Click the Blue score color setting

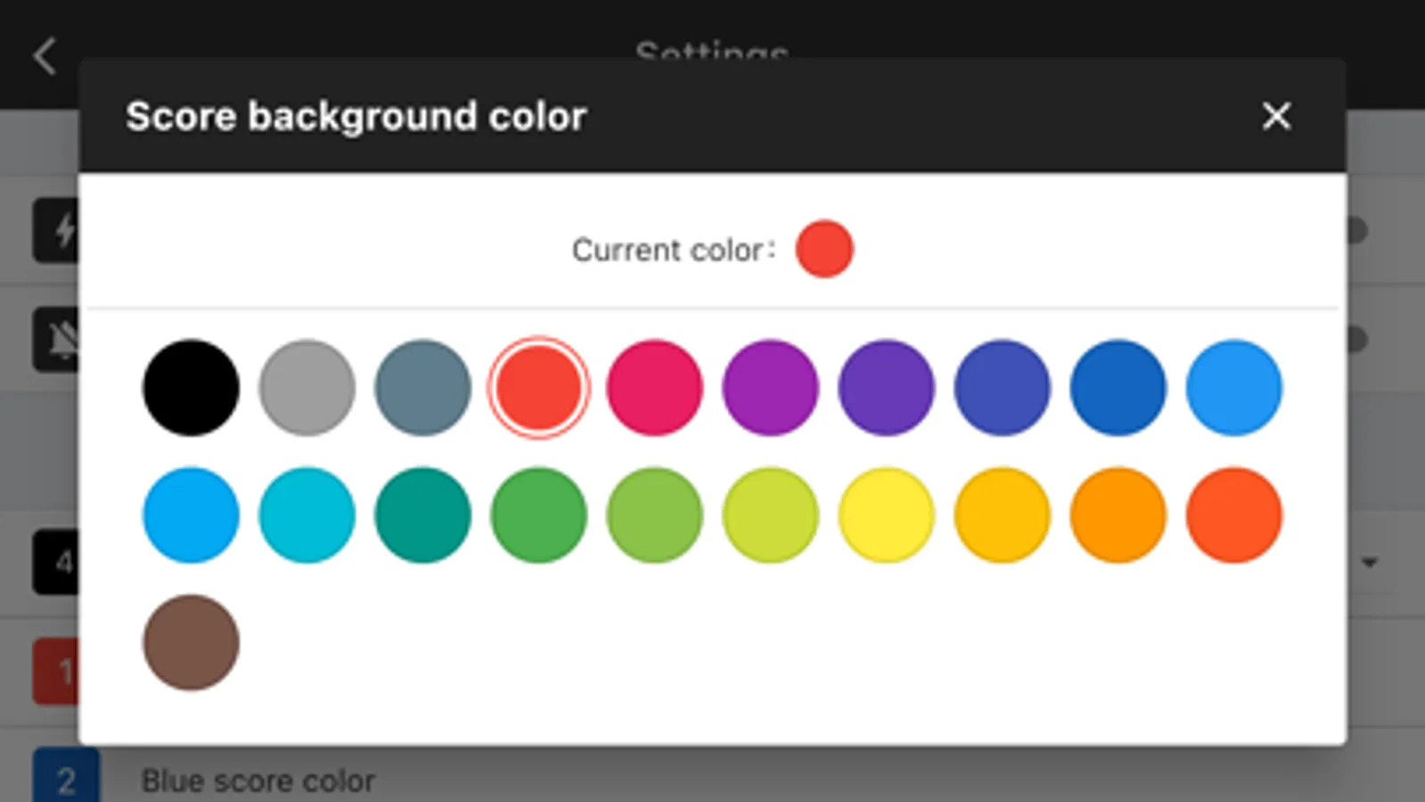pyautogui.click(x=258, y=781)
